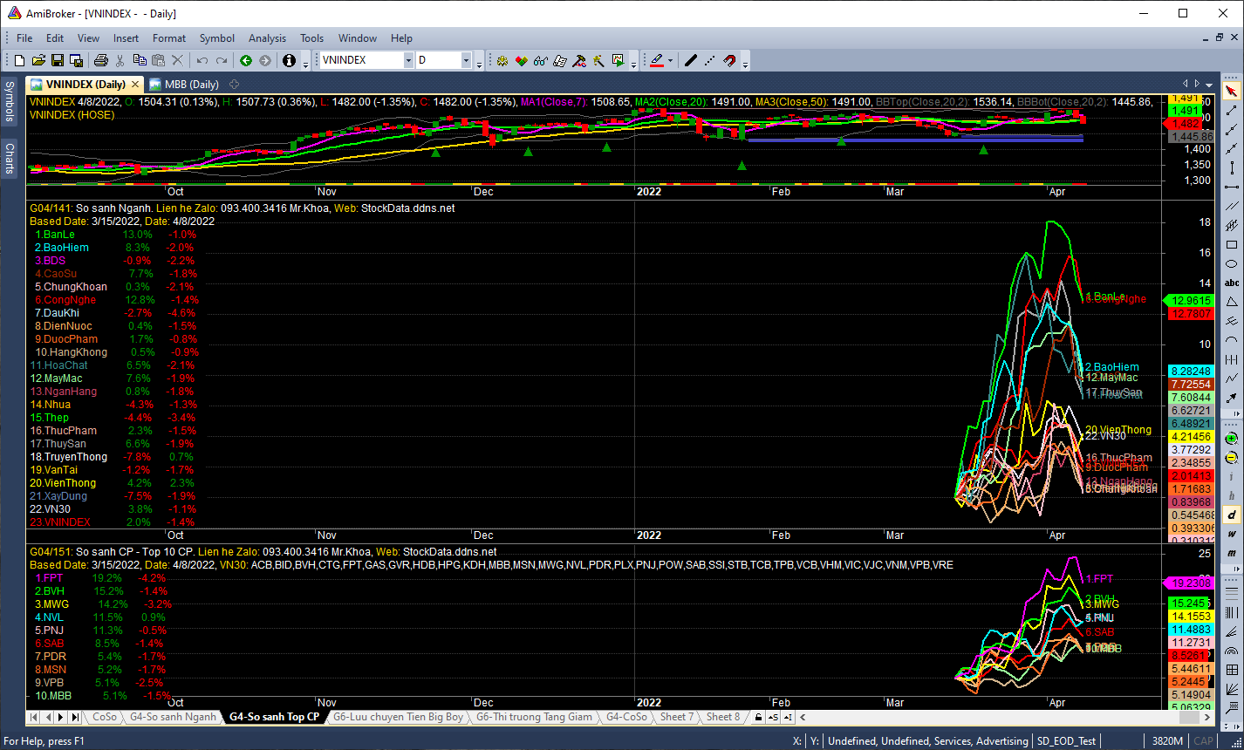Click the notepad page icon in toolbar
The image size is (1244, 750).
tap(560, 60)
